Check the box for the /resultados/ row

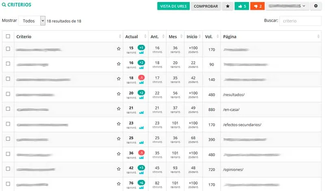pyautogui.click(x=8, y=94)
